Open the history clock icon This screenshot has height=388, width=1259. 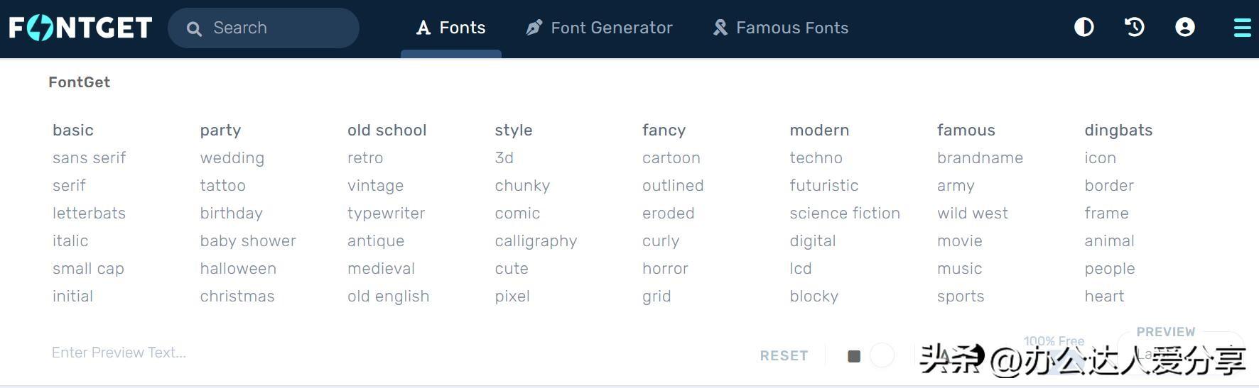[1135, 28]
